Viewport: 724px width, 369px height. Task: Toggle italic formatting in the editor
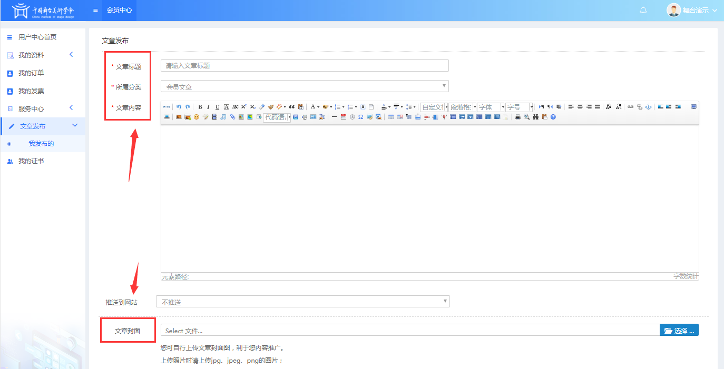[209, 107]
